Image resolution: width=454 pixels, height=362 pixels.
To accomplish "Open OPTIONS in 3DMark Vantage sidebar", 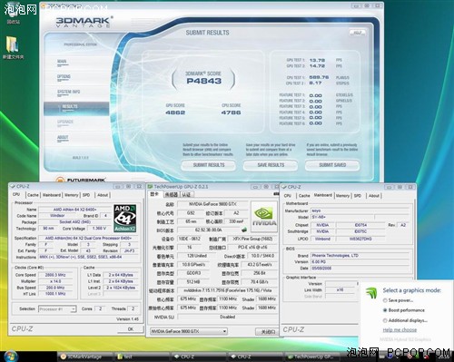I will click(64, 77).
